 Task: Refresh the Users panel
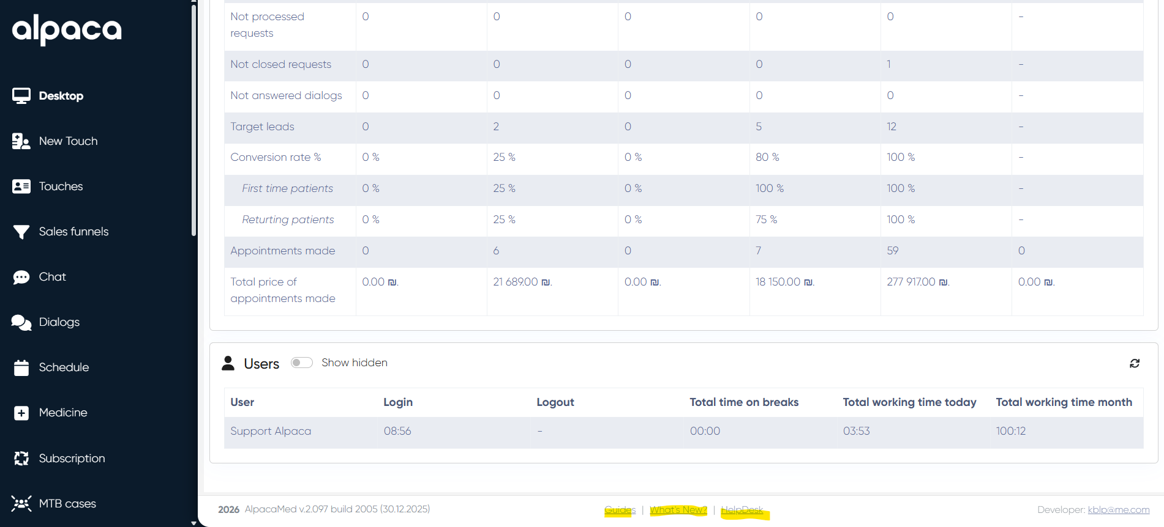[1134, 363]
